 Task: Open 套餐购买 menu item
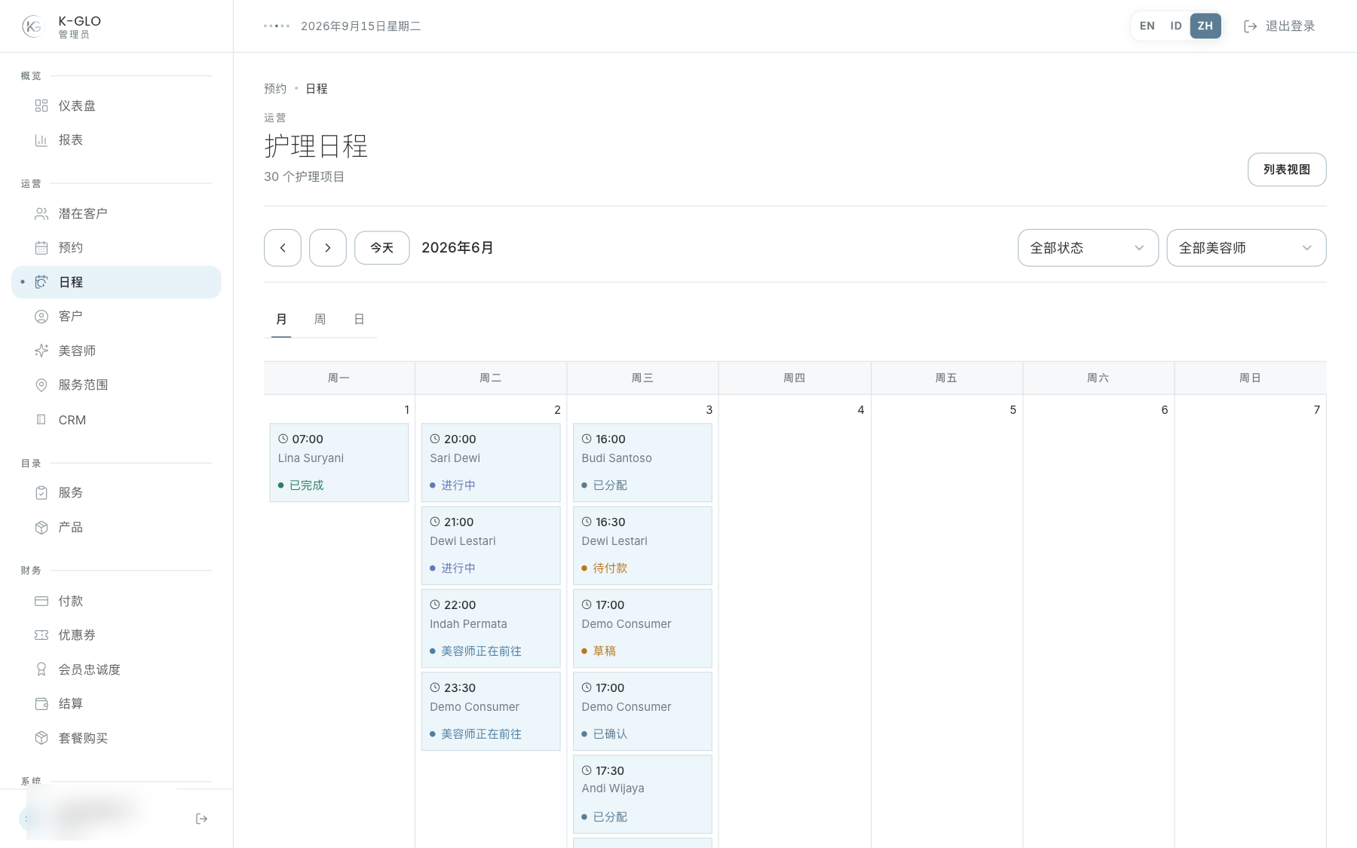click(117, 738)
